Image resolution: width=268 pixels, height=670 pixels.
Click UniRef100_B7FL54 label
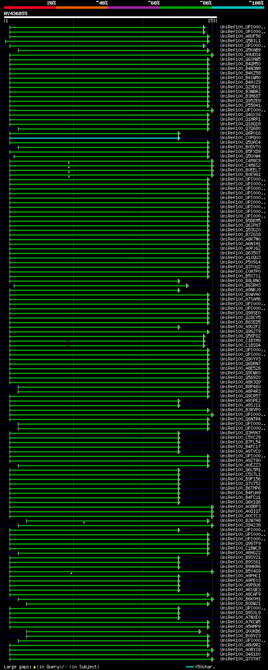click(240, 442)
